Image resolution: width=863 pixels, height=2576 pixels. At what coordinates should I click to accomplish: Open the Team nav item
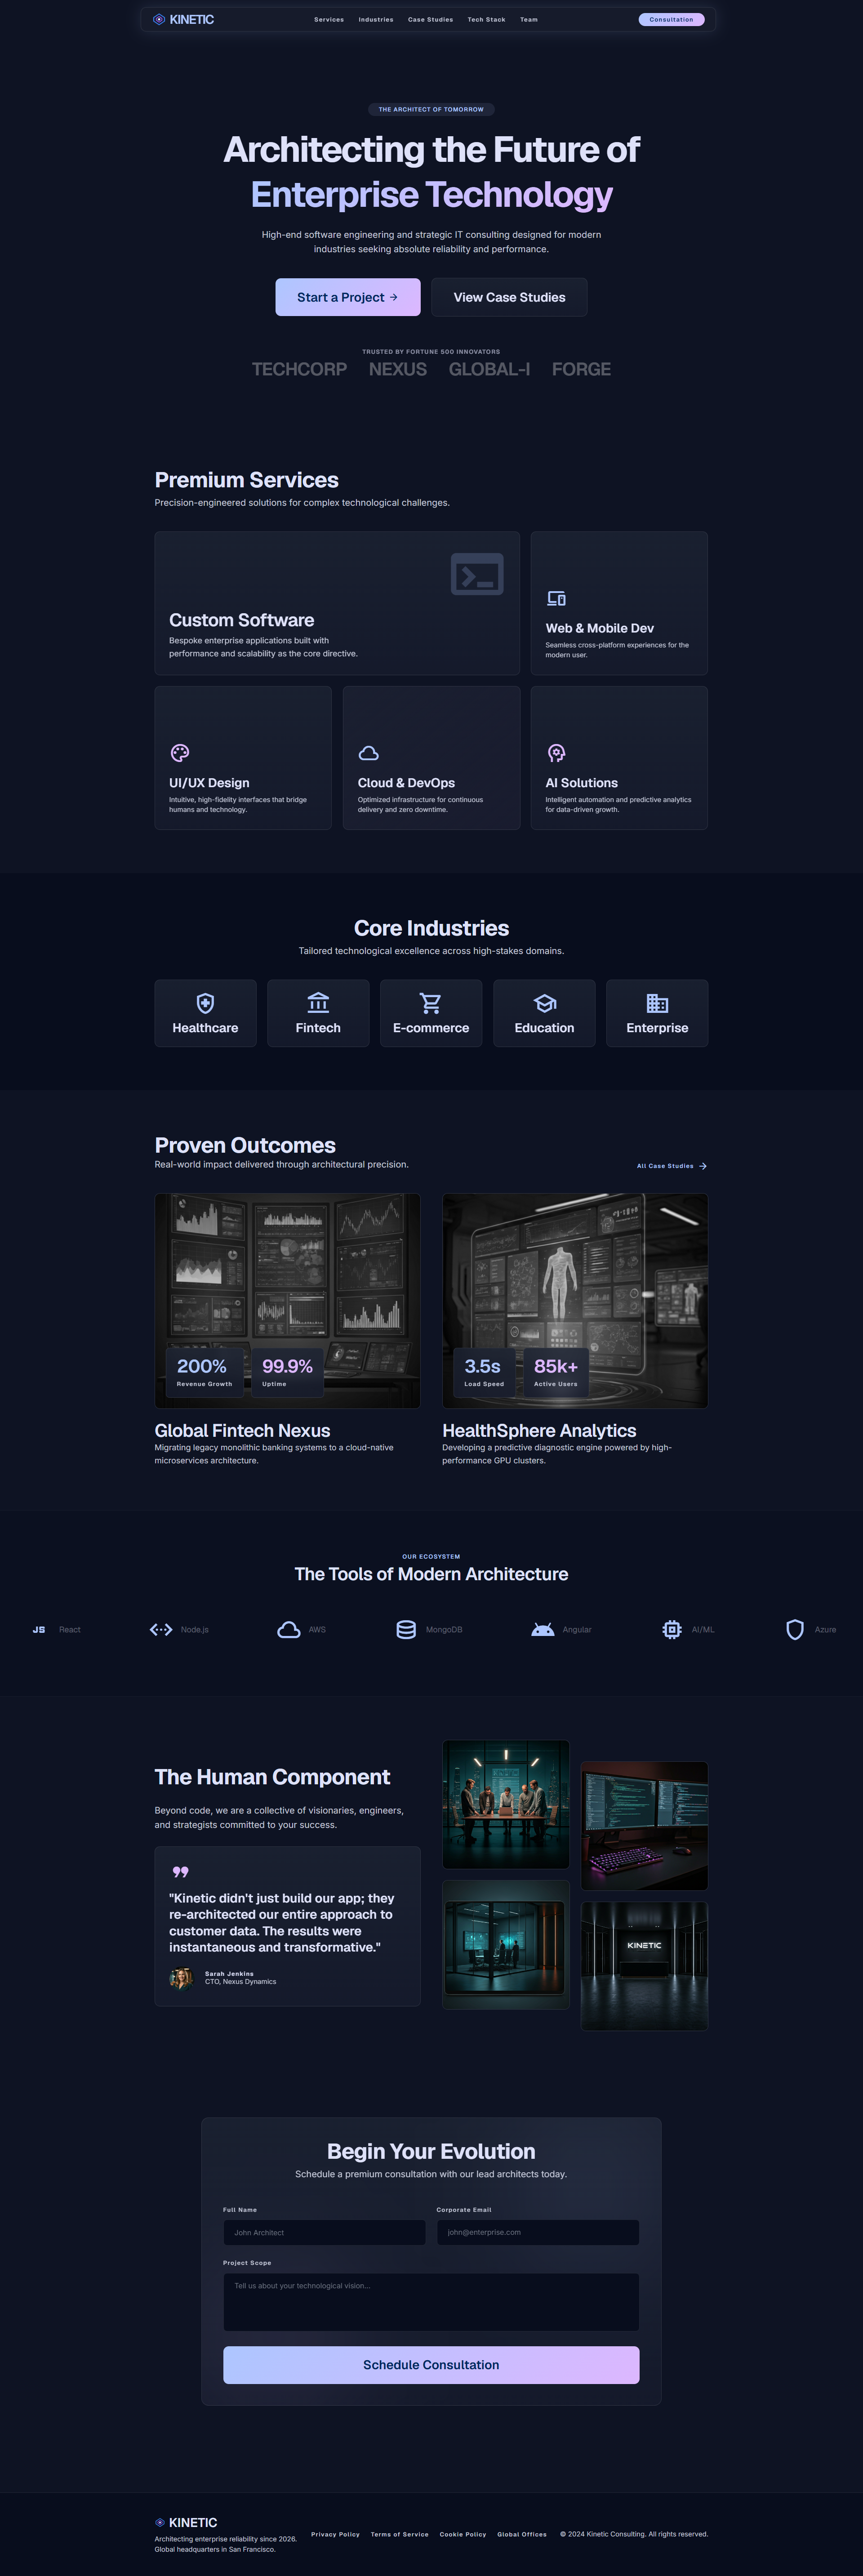coord(529,19)
